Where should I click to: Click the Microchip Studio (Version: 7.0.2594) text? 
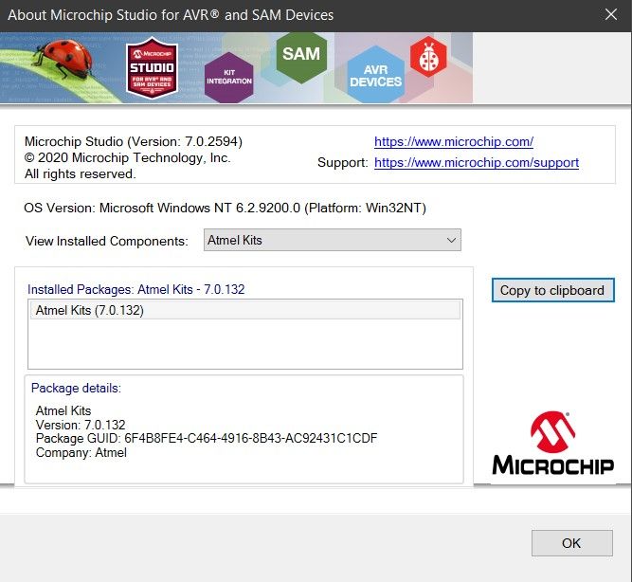pyautogui.click(x=134, y=141)
